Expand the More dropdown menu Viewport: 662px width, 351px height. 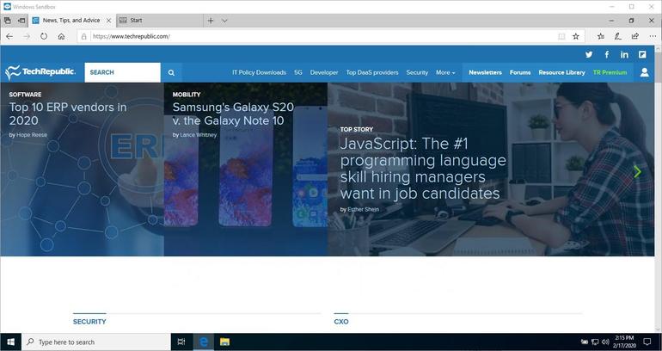click(445, 72)
